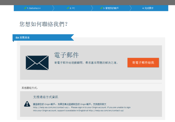Click the EA 推薦頻道 ribbon label
The width and height of the screenshot is (175, 122).
23,38
